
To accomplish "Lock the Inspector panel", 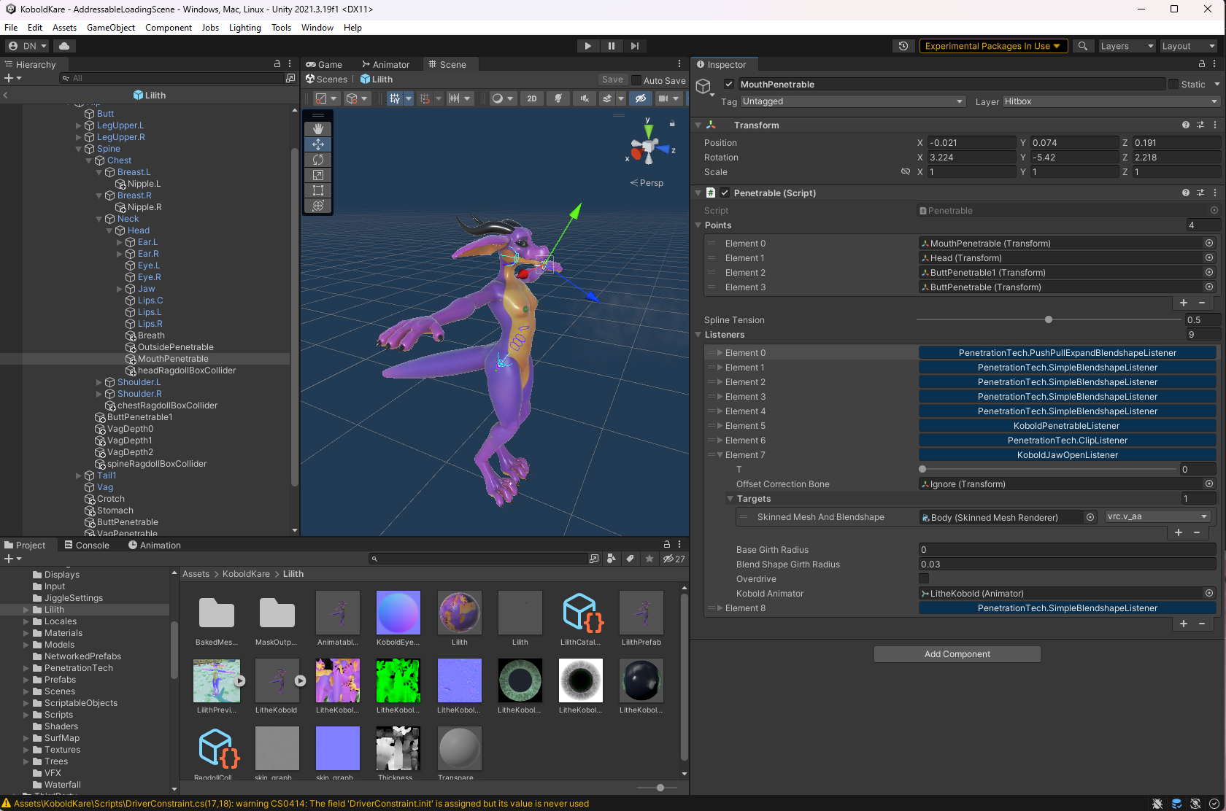I will [1201, 64].
